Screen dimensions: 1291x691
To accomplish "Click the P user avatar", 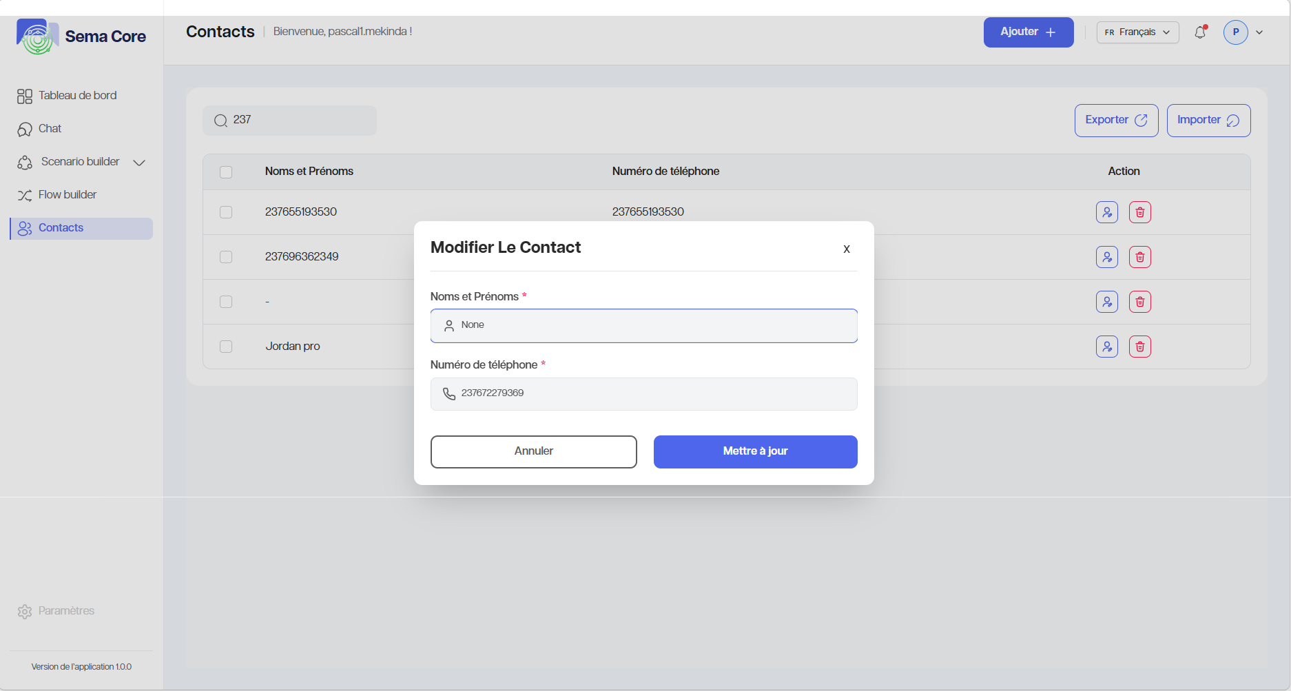I will pyautogui.click(x=1235, y=32).
